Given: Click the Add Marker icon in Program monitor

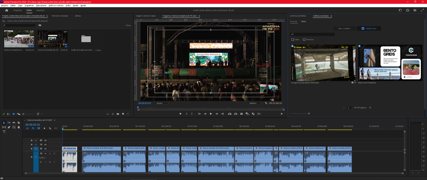Looking at the screenshot, I should (180, 114).
